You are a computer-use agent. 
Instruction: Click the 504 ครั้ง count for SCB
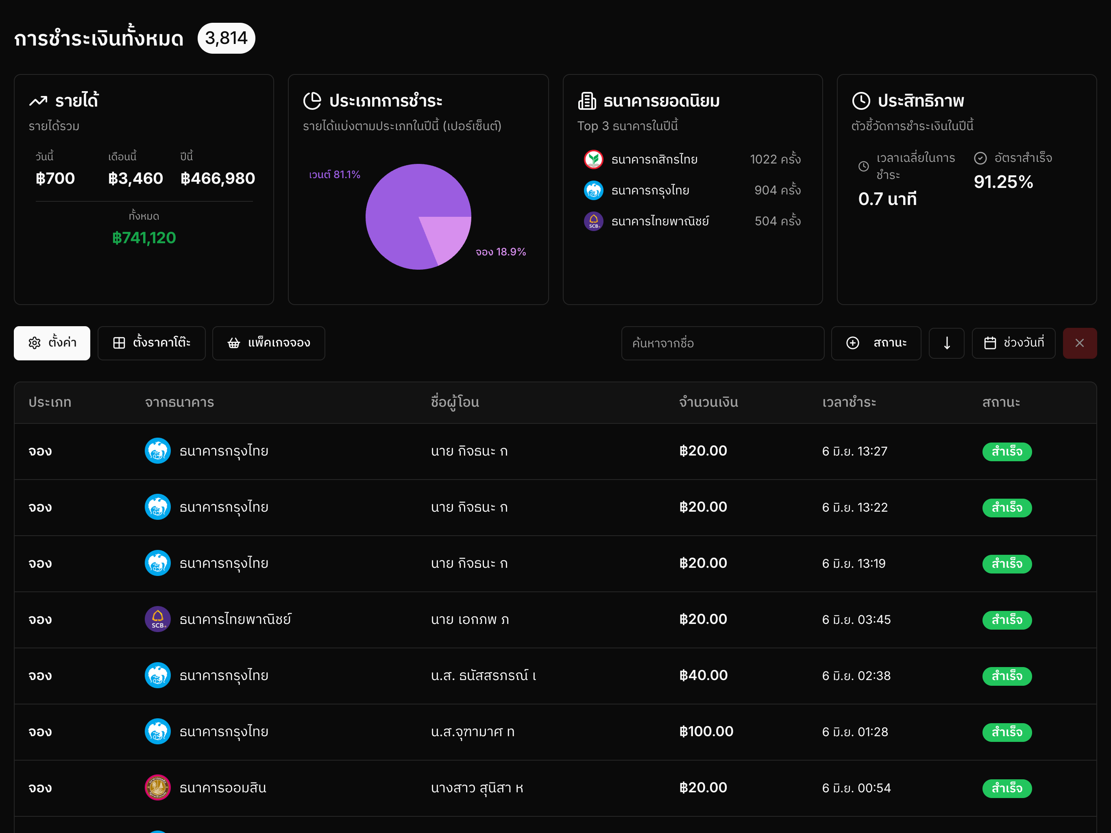coord(778,221)
